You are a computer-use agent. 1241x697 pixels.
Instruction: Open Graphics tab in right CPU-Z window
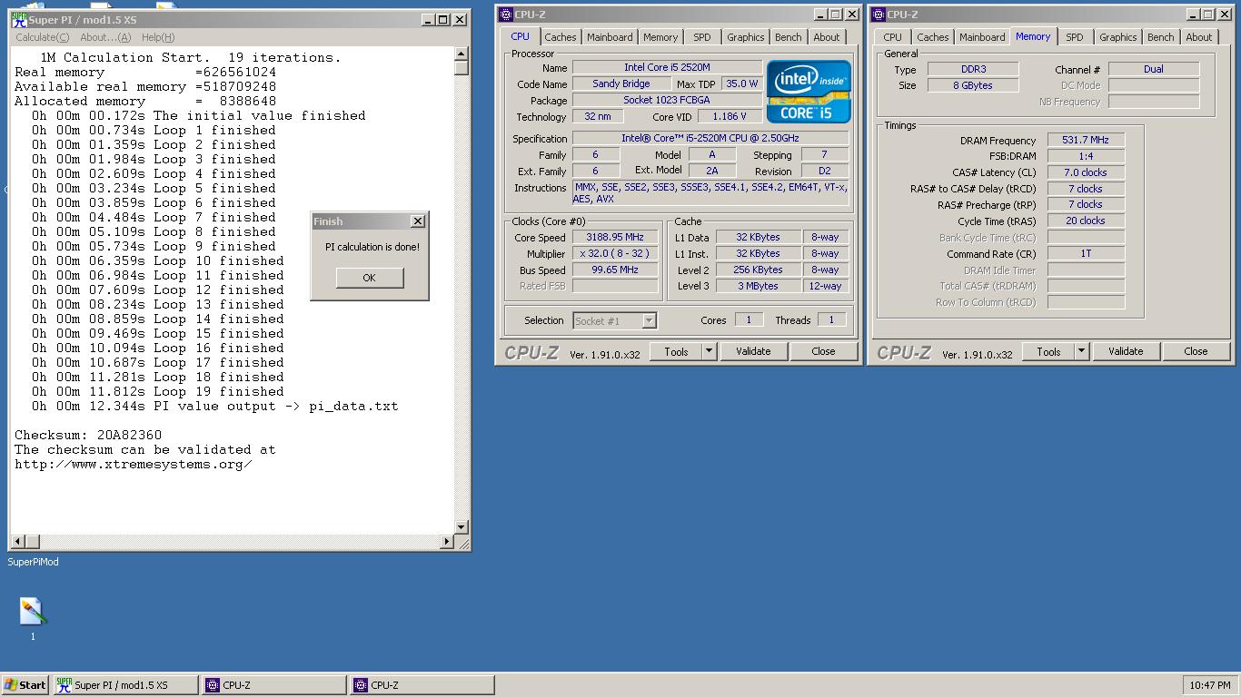coord(1118,37)
